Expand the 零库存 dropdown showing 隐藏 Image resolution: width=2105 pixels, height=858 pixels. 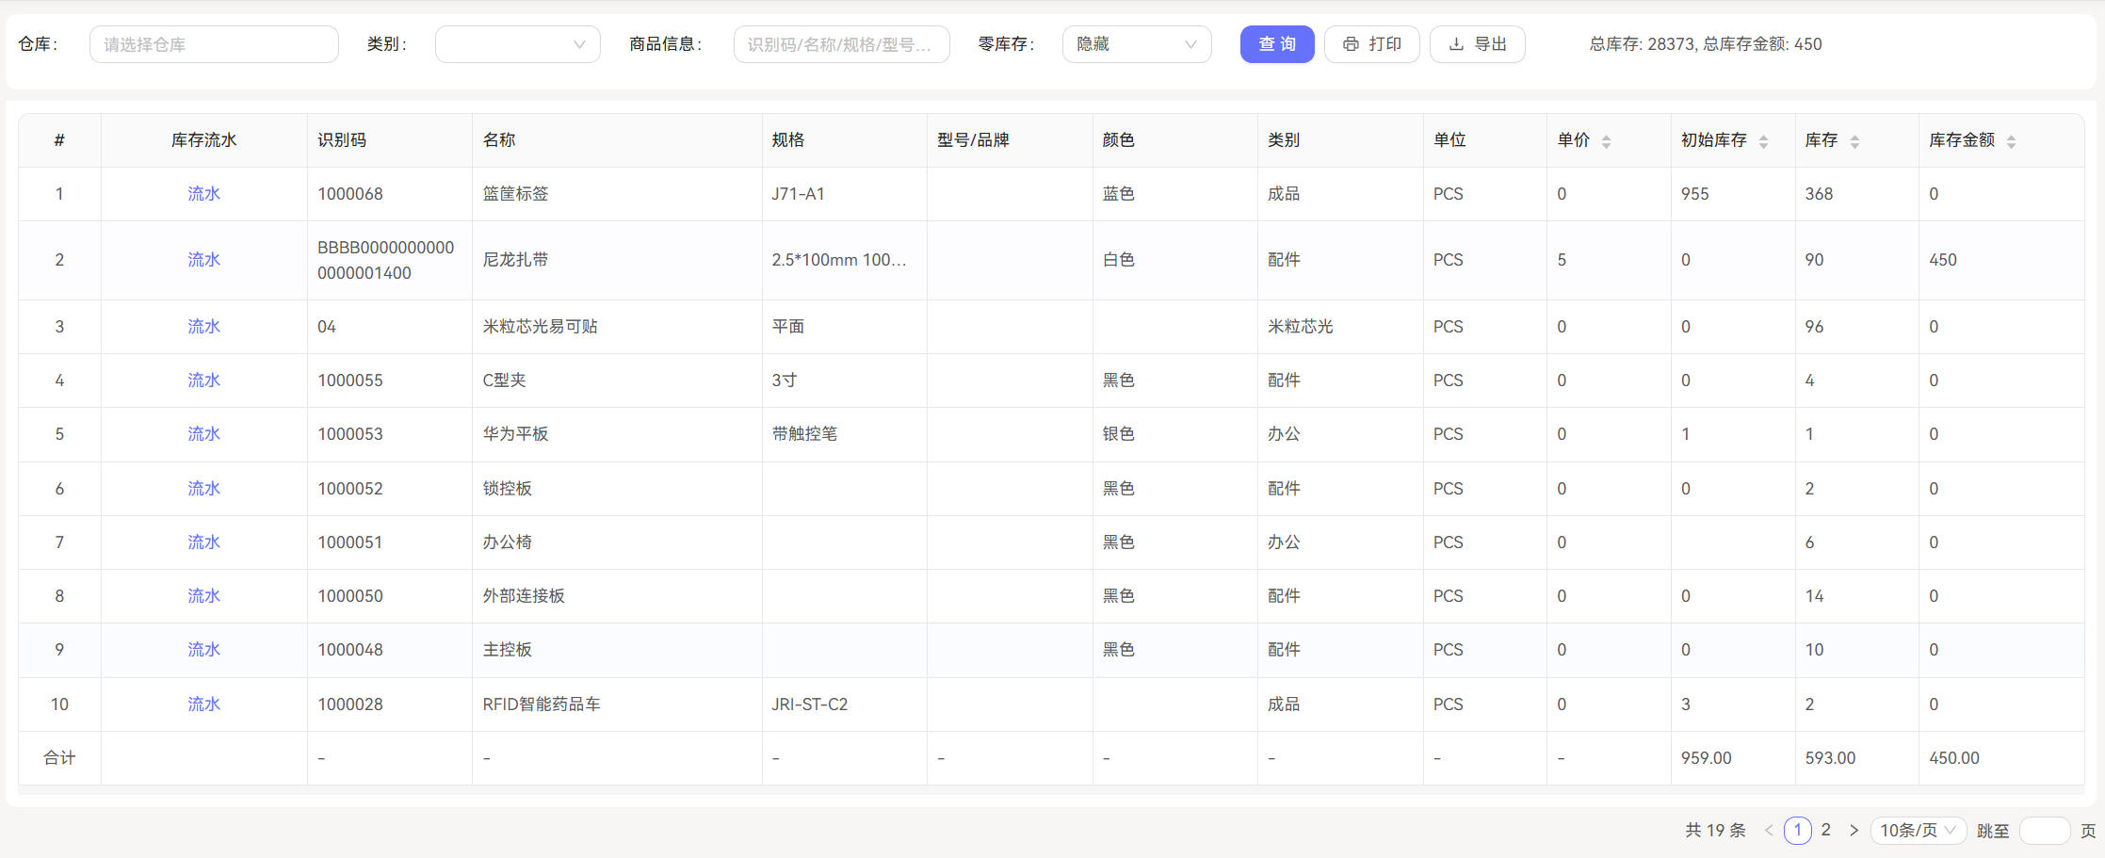coord(1136,44)
